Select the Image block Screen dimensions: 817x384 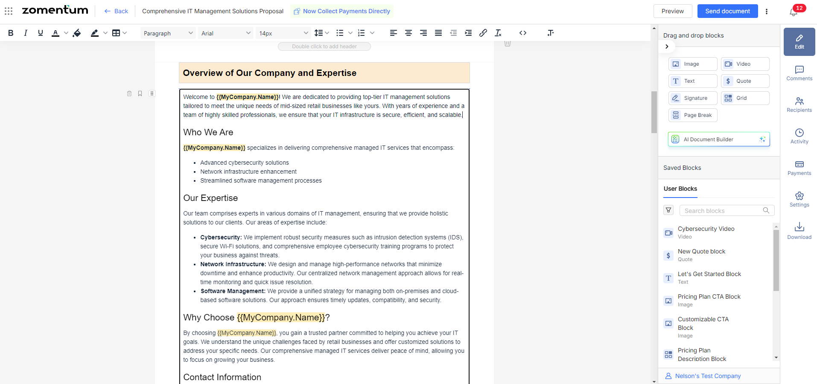click(x=693, y=64)
